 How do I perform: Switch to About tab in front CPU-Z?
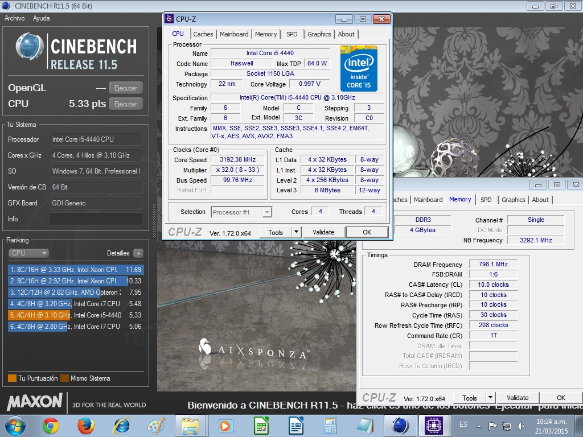coord(346,34)
